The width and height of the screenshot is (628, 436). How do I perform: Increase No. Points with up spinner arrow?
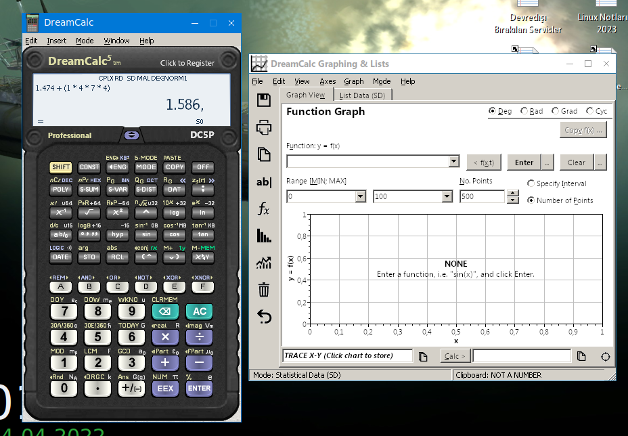click(513, 193)
